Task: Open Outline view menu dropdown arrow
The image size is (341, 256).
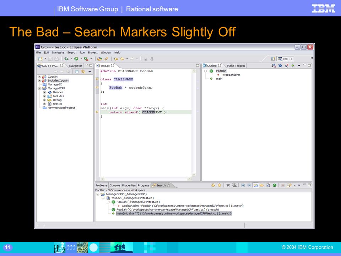Action: 299,65
